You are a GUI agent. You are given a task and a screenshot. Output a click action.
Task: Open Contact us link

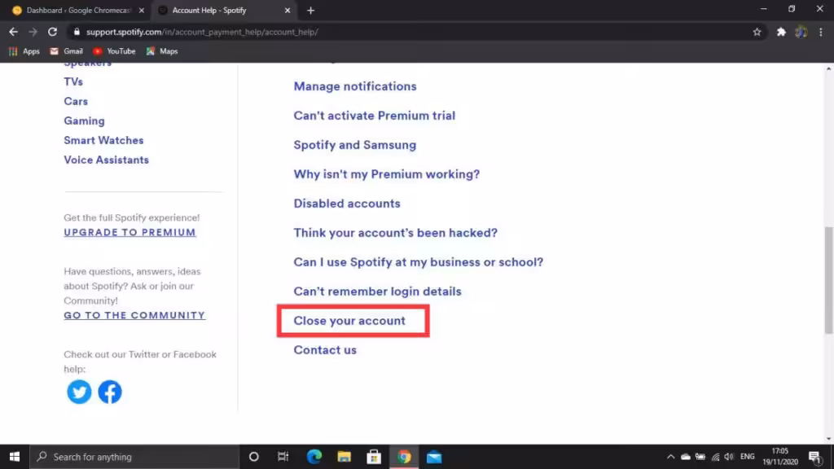(325, 350)
